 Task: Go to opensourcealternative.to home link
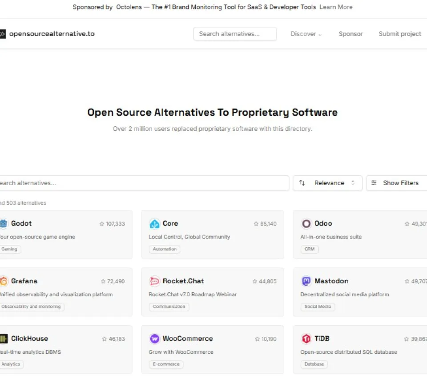52,34
